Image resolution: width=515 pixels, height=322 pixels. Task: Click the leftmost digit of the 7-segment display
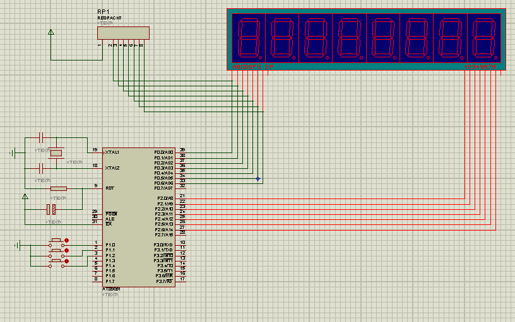point(249,38)
